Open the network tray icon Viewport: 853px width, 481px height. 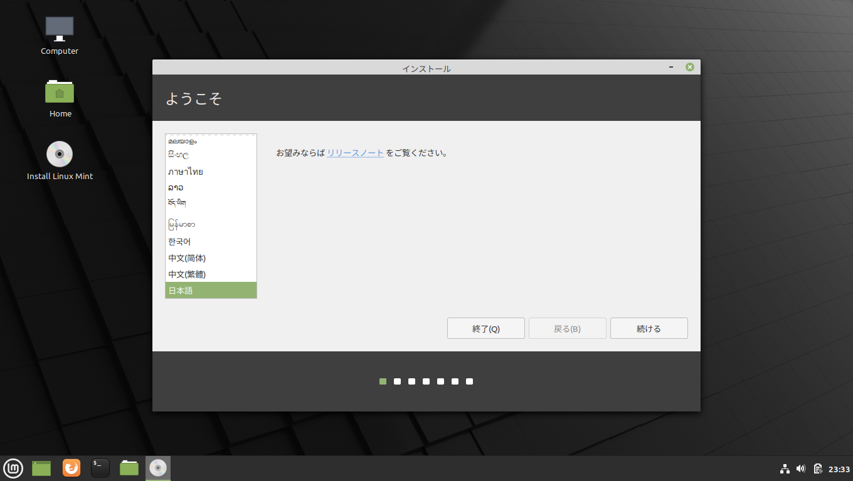[x=785, y=468]
